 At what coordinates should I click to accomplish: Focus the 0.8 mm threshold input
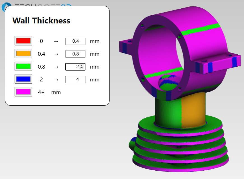point(75,54)
